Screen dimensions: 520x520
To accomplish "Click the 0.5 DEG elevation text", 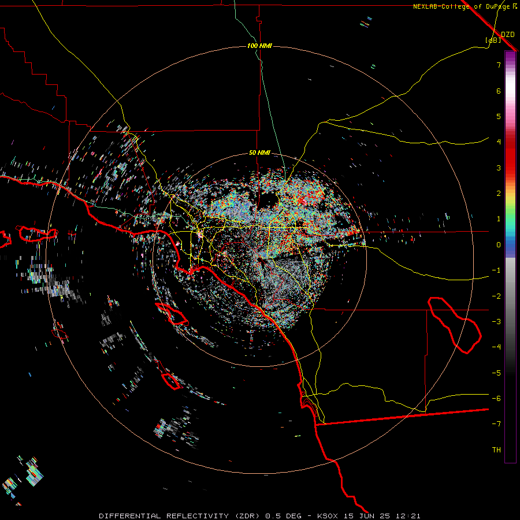I will (283, 516).
